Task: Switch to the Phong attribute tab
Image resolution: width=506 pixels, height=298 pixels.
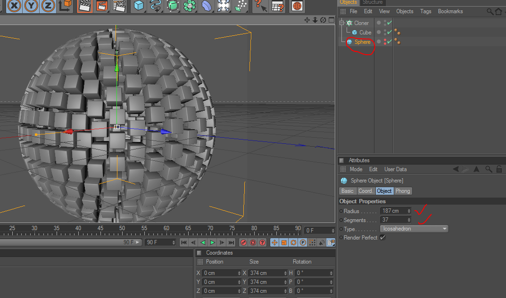Action: tap(403, 191)
